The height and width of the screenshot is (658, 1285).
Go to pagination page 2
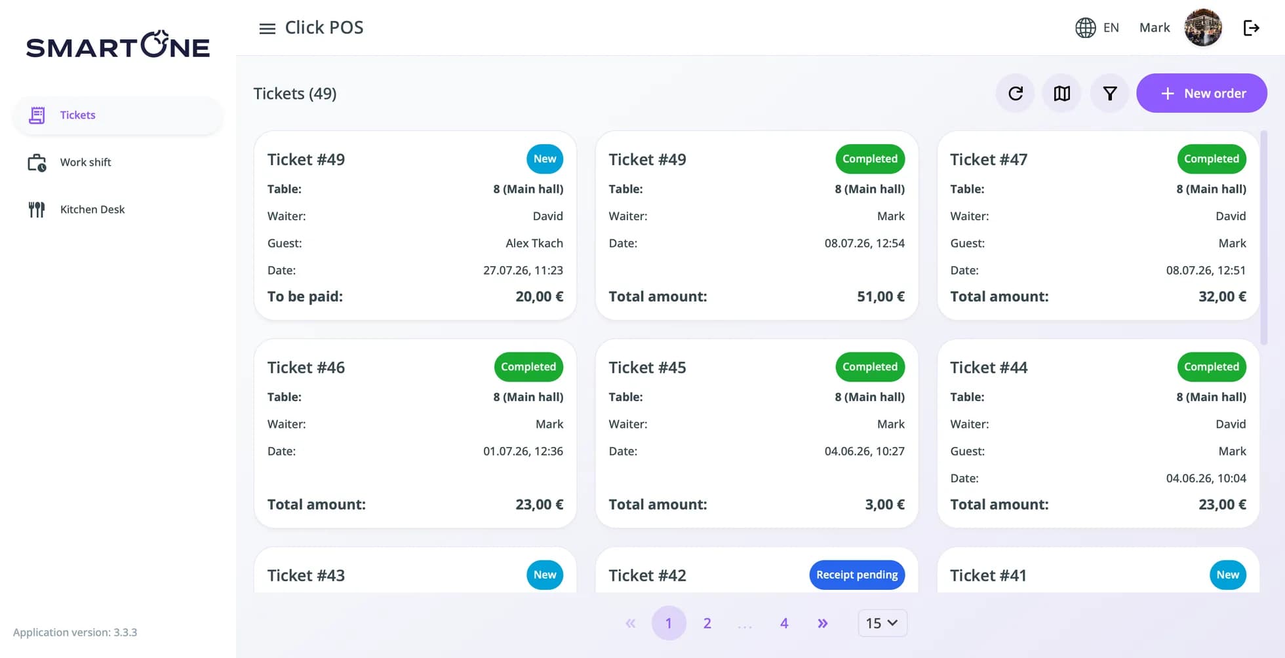(707, 623)
